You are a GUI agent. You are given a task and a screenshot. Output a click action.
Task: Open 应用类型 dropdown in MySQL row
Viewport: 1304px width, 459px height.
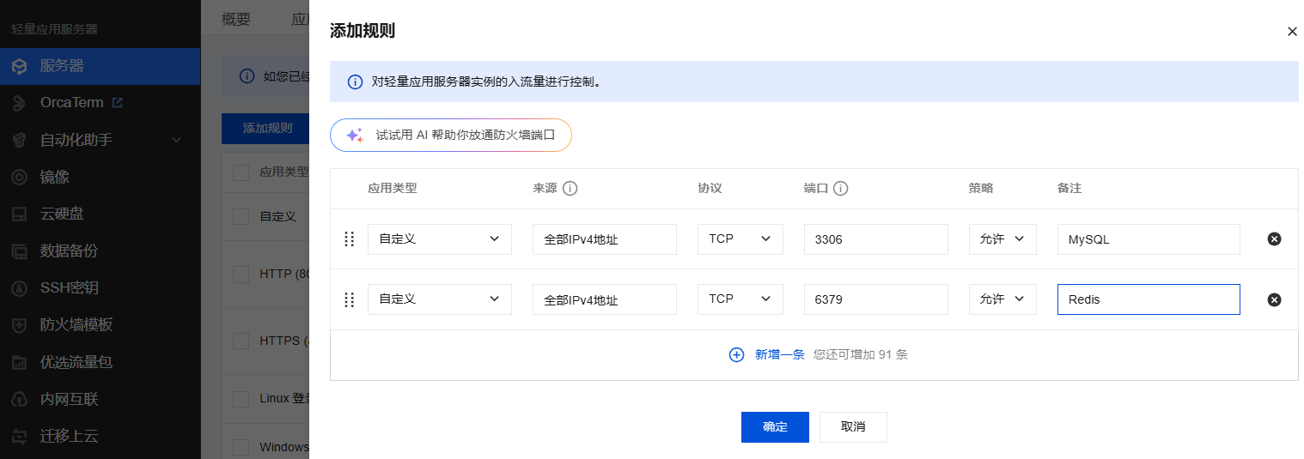[x=439, y=239]
